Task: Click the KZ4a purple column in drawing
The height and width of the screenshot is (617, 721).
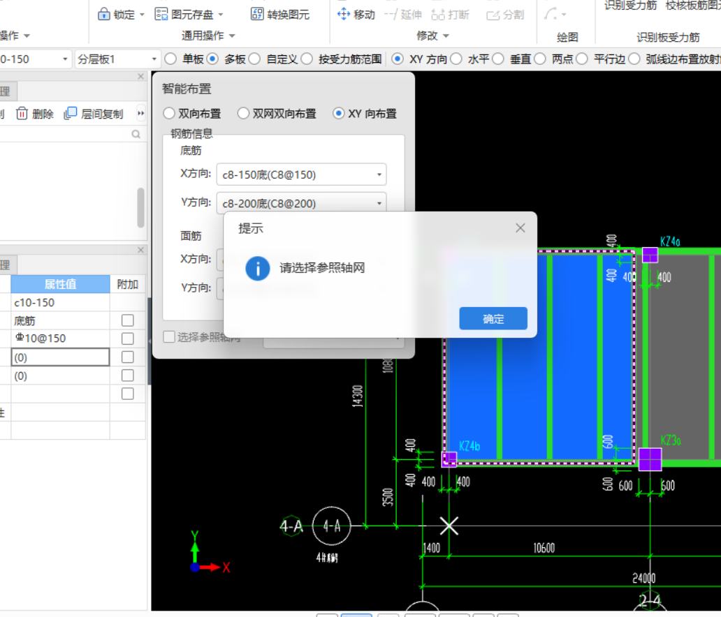Action: 650,255
